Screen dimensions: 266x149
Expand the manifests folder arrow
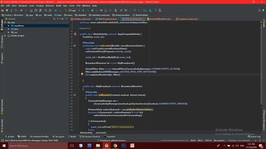(x=9, y=26)
